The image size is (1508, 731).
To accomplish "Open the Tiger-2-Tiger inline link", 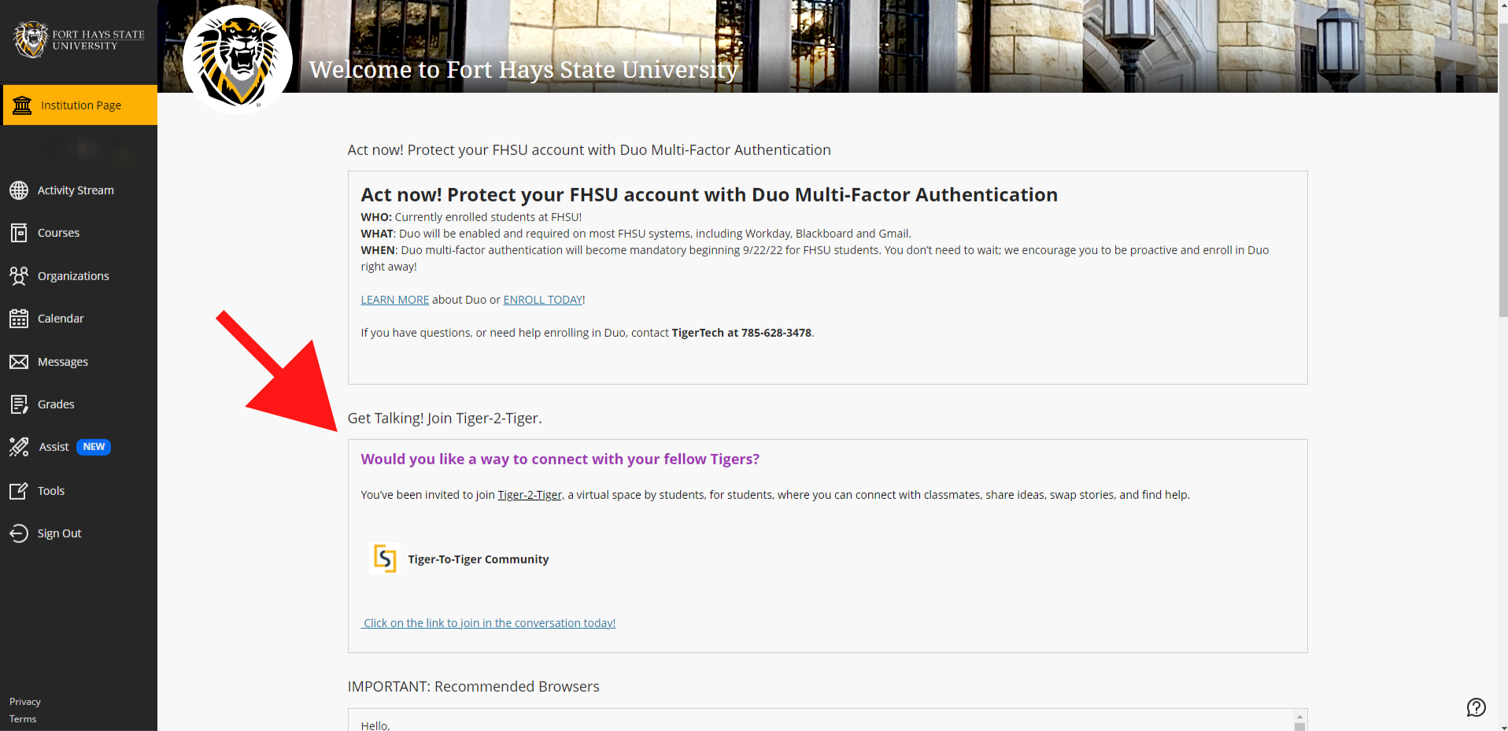I will click(x=530, y=495).
